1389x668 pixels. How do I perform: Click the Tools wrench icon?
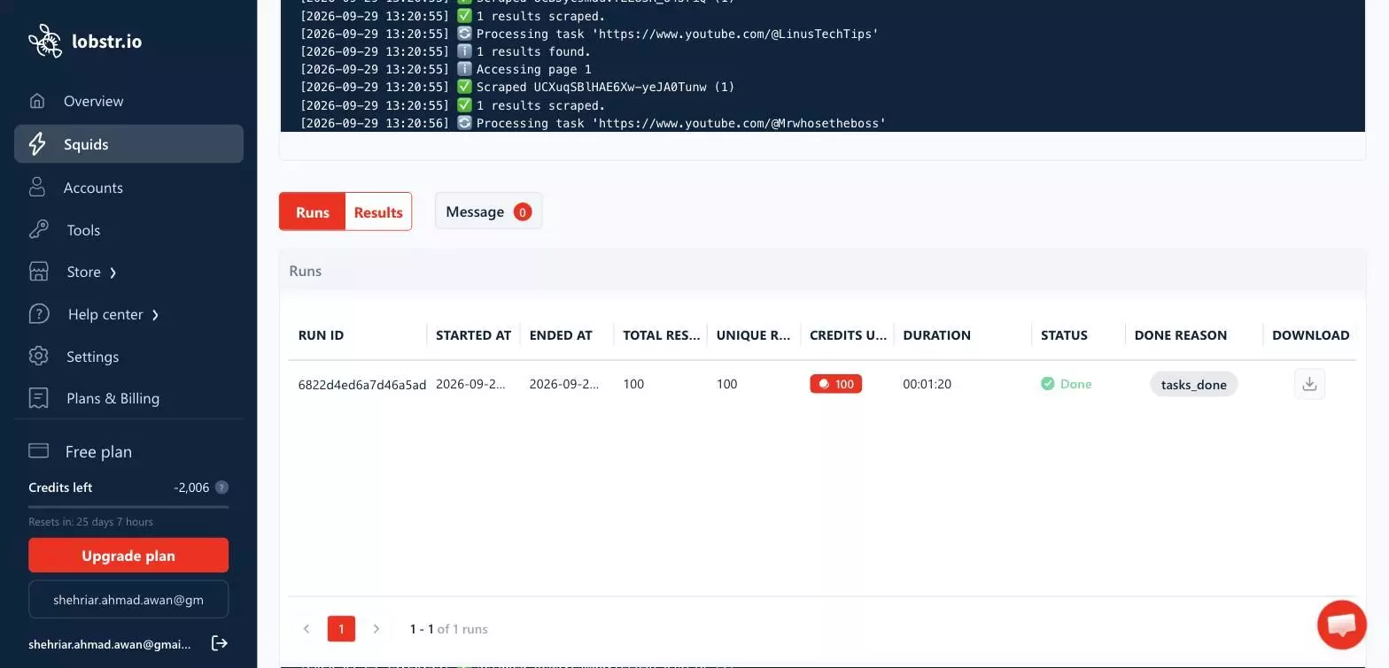click(x=39, y=230)
